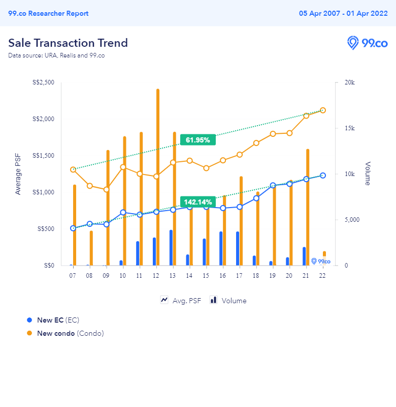Click the Sale Transaction Trend title
The width and height of the screenshot is (396, 407).
(x=68, y=43)
